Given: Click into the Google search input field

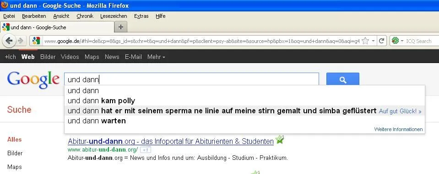Looking at the screenshot, I should [191, 80].
